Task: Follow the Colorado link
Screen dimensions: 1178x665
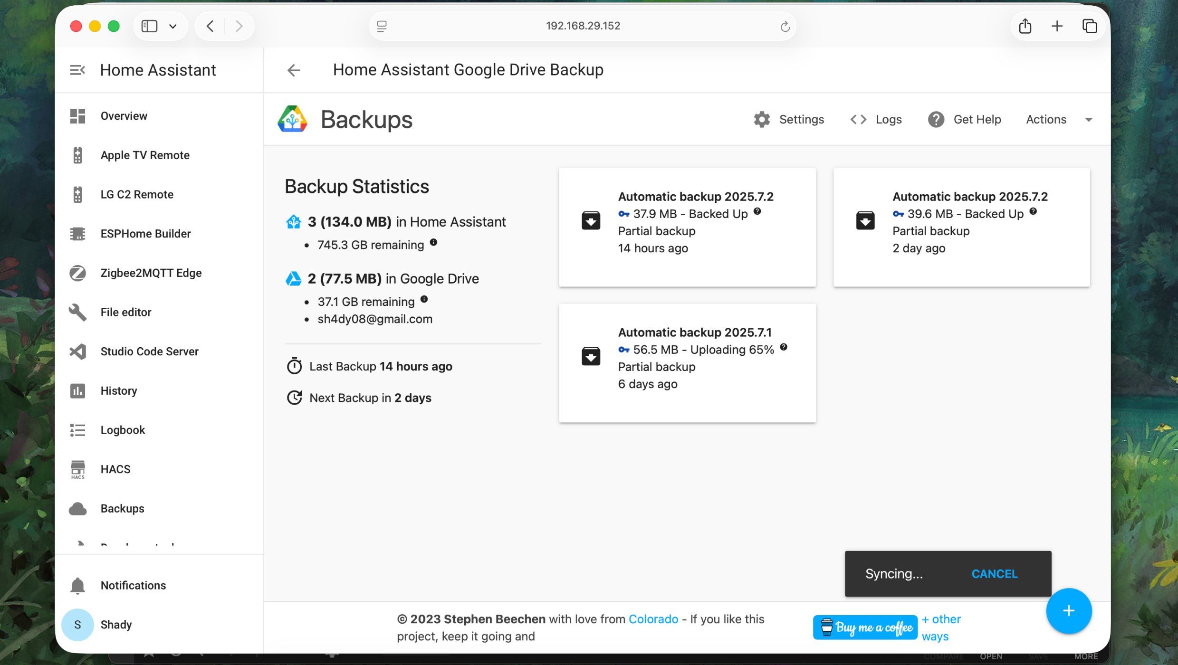Action: click(x=653, y=619)
